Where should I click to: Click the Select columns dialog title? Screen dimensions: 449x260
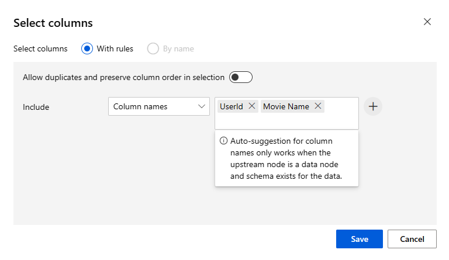53,23
